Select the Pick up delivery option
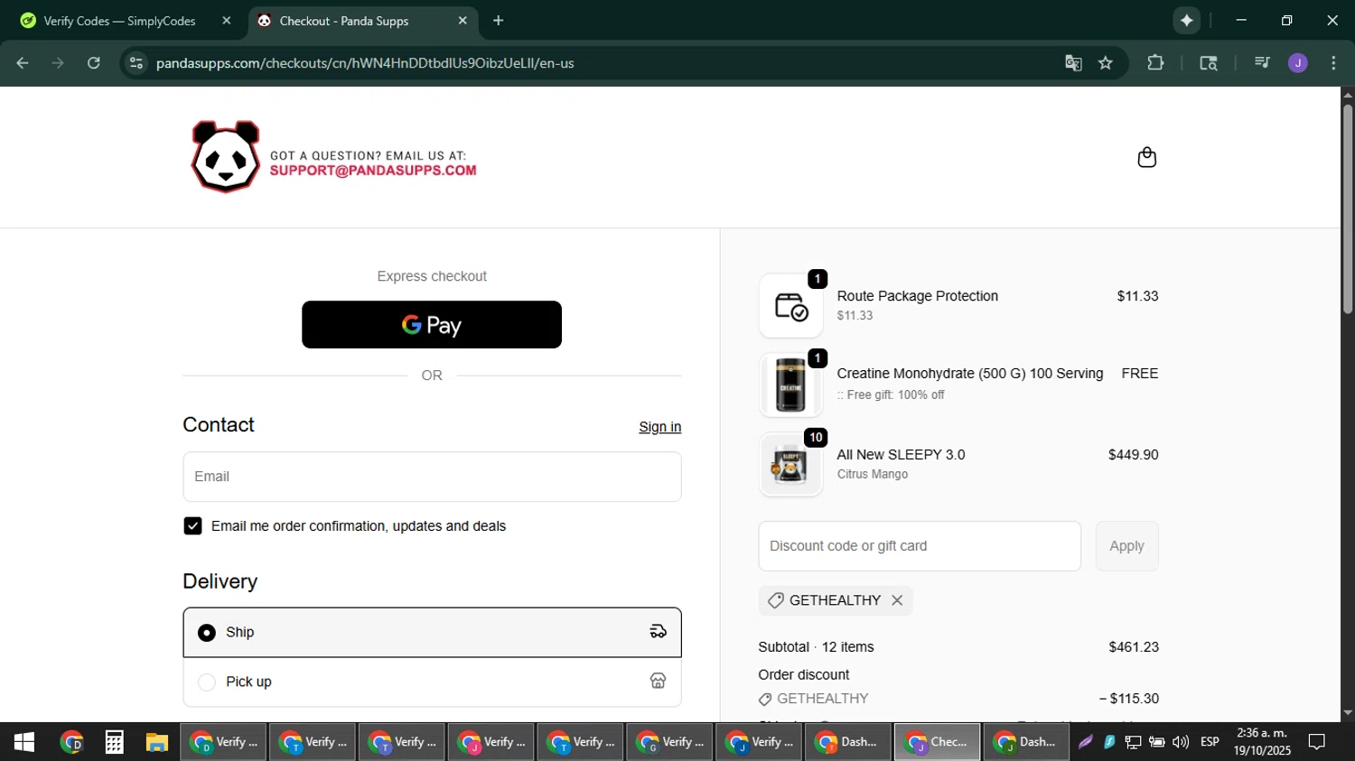 [x=432, y=682]
